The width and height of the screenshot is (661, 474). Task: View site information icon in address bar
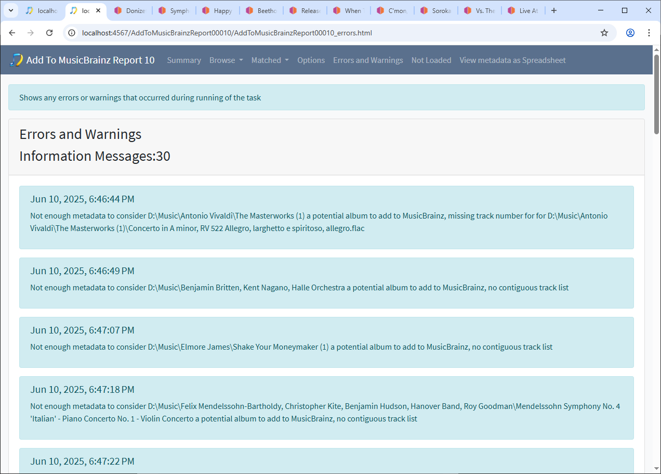click(72, 33)
